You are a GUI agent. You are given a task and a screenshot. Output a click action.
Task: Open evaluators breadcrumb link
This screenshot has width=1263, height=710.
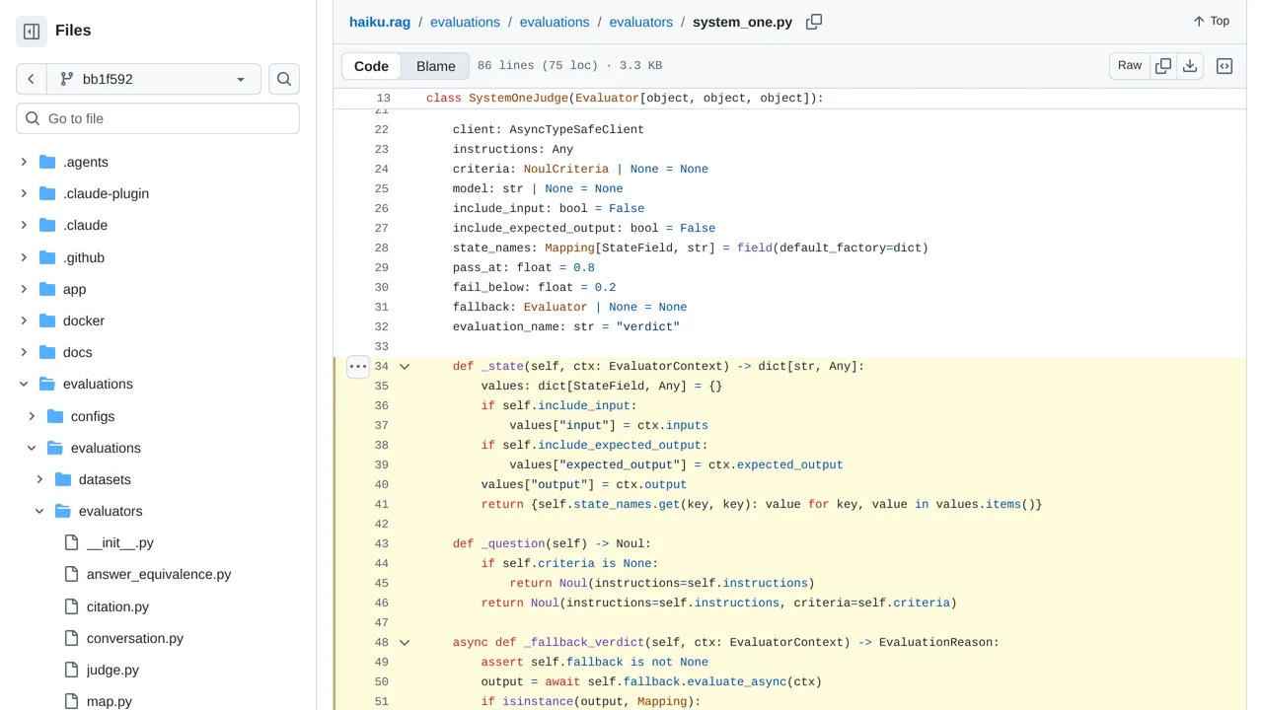point(641,22)
